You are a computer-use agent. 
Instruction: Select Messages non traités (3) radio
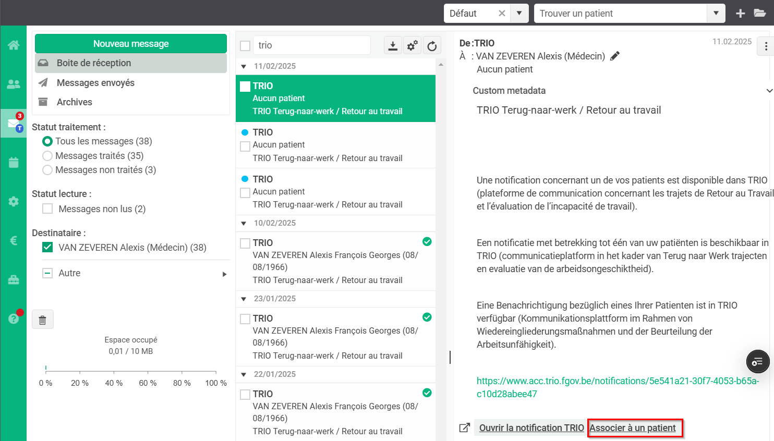point(47,170)
